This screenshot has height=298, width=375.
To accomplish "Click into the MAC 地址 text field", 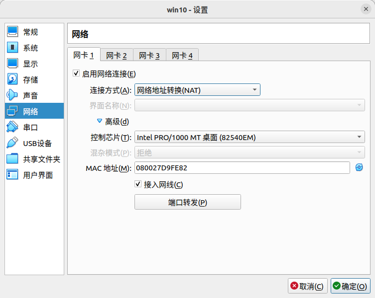I will 242,168.
